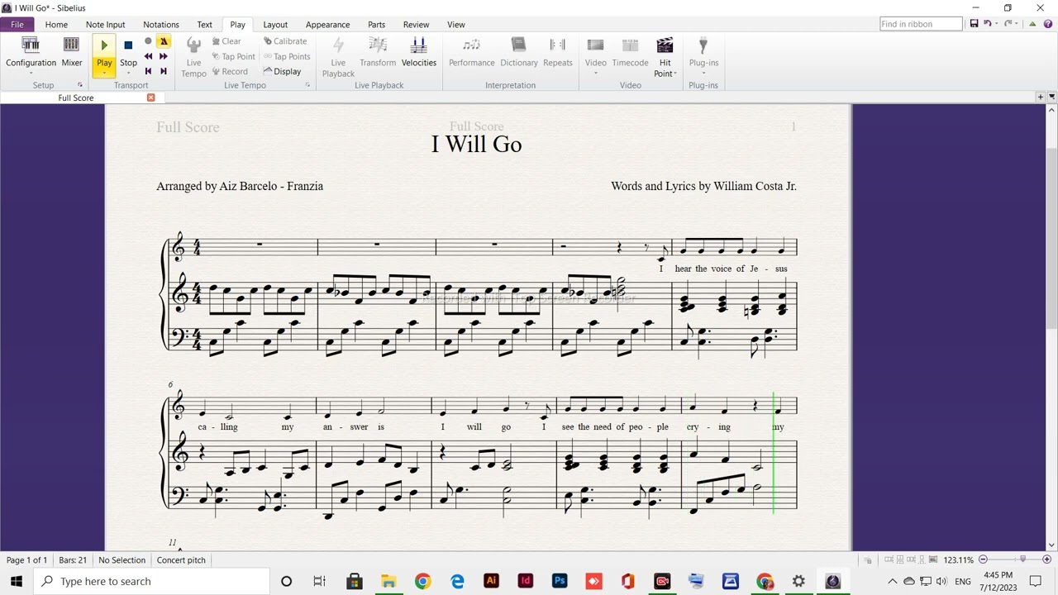Click Record in the Live Tempo group

(x=230, y=71)
